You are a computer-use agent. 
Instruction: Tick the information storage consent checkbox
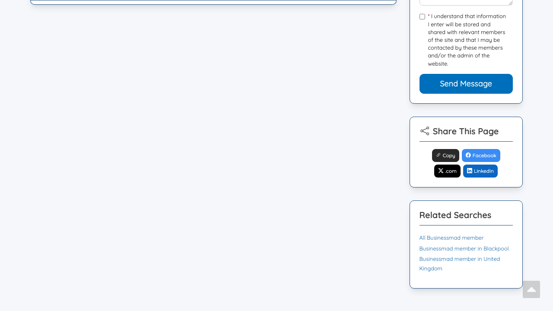point(422,17)
